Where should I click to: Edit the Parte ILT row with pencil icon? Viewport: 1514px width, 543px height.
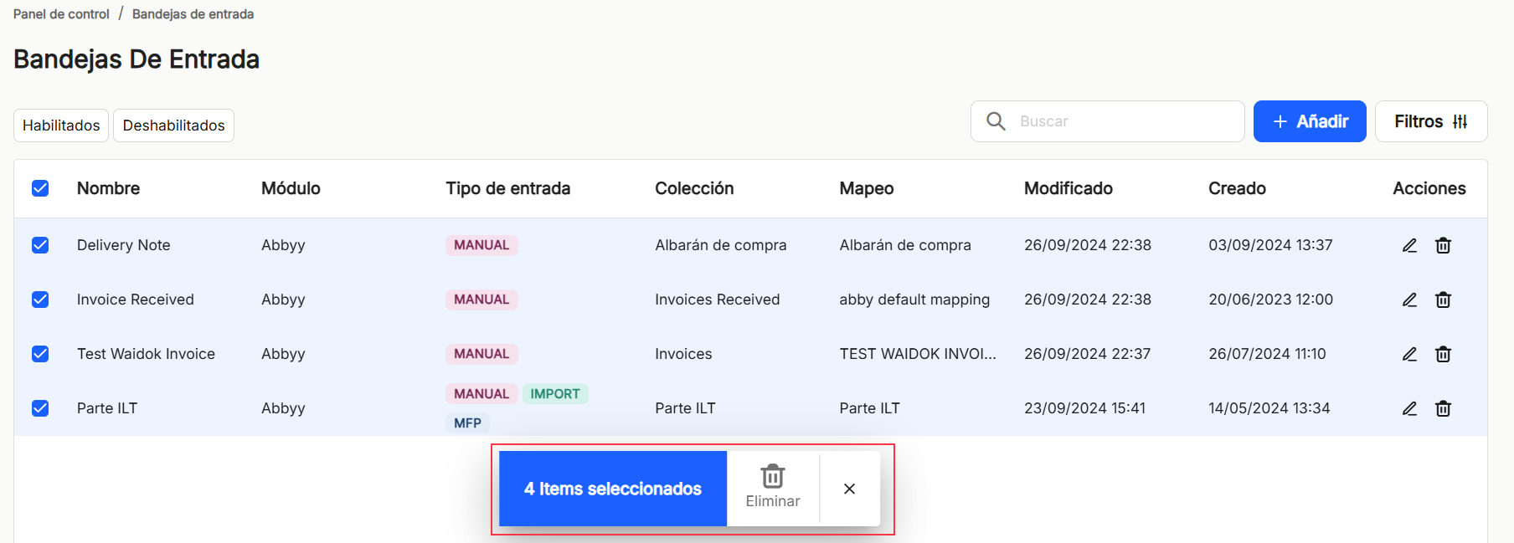tap(1409, 408)
